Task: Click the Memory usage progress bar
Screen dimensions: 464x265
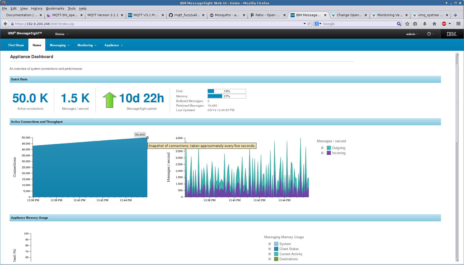Action: click(226, 96)
